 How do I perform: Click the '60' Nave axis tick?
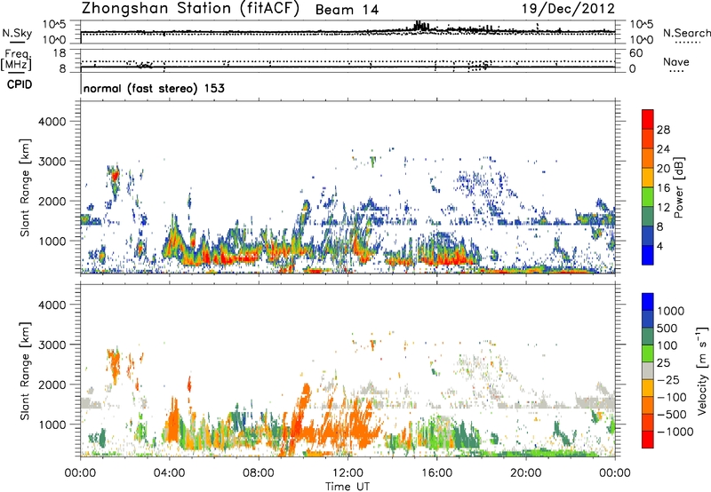pos(636,53)
